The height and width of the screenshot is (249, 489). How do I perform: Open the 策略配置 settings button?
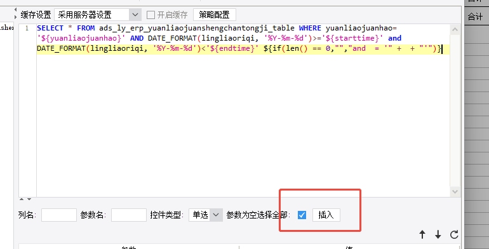(x=214, y=15)
